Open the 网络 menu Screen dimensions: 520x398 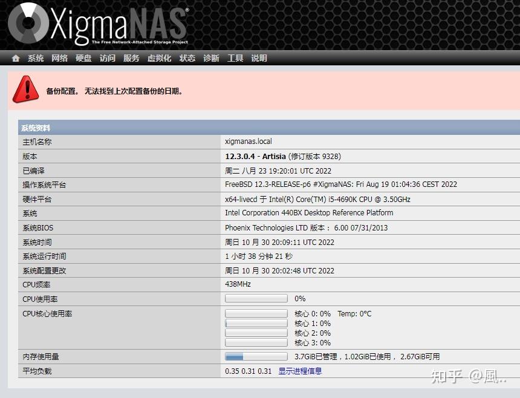pos(59,58)
